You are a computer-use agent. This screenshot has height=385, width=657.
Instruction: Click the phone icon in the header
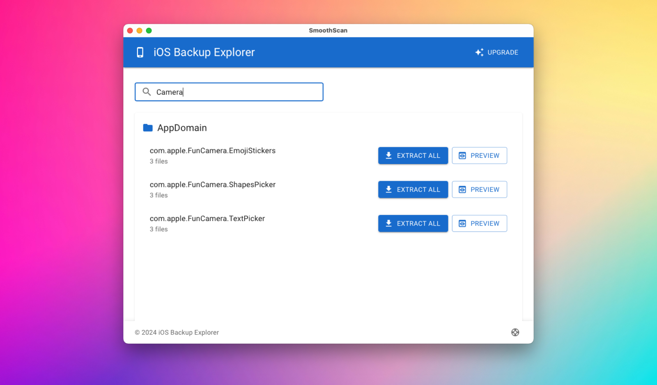(x=140, y=52)
